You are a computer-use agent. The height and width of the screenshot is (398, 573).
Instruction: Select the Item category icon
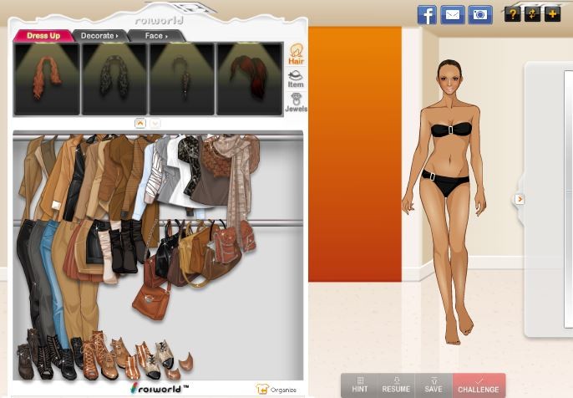click(296, 79)
